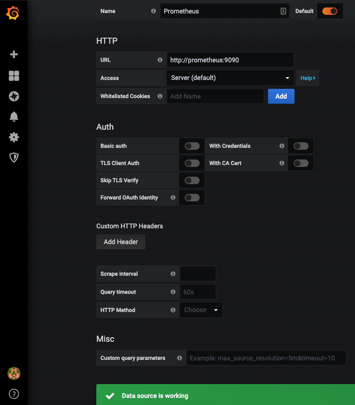Click the Query timeout 60s input
The image size is (355, 405).
[198, 292]
